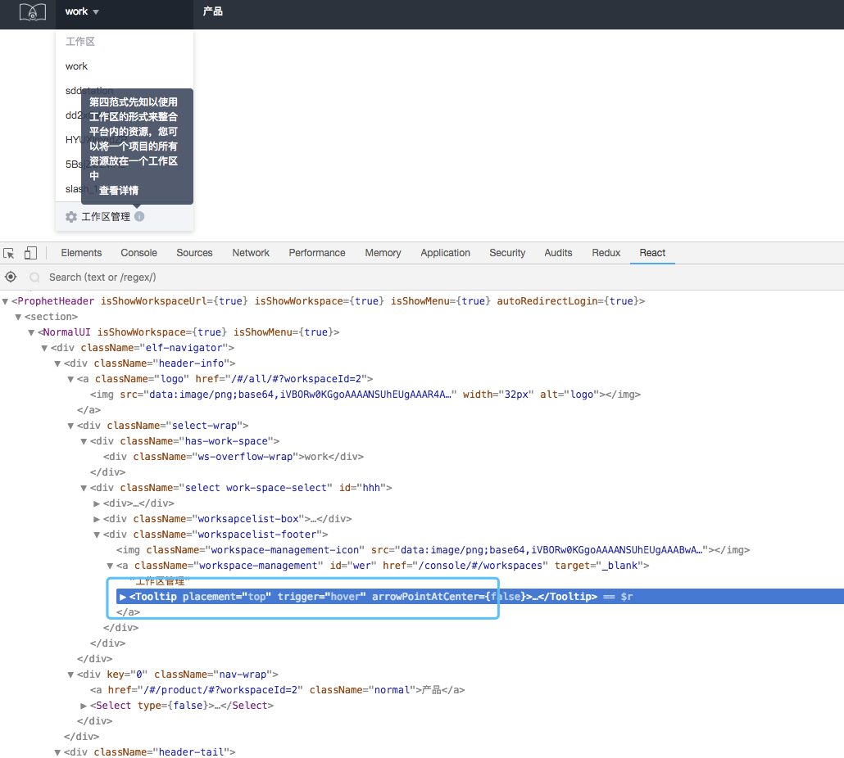The height and width of the screenshot is (758, 844).
Task: Collapse the workspacelist-footer div
Action: coord(97,535)
